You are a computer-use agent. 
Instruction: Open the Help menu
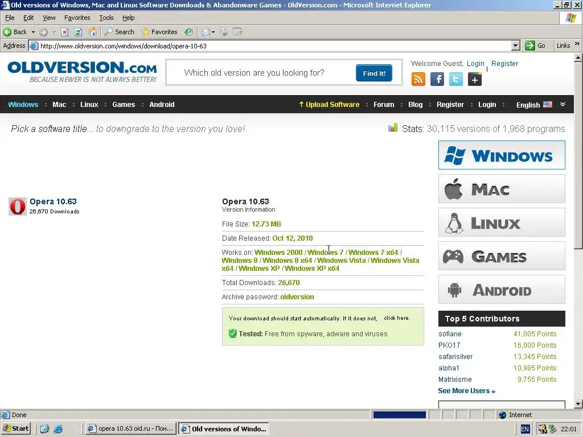[x=128, y=18]
